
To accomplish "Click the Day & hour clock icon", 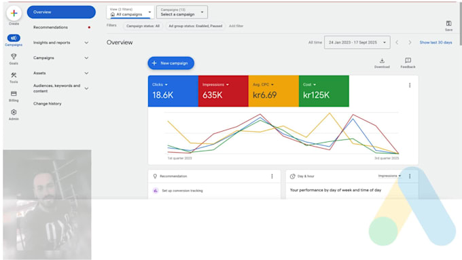I will 292,176.
